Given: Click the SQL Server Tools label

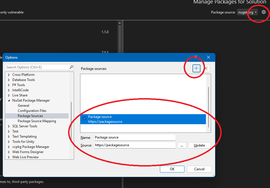Looking at the screenshot, I should click(25, 126).
